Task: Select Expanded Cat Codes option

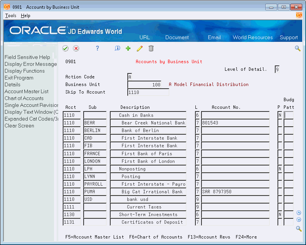Action: point(31,119)
